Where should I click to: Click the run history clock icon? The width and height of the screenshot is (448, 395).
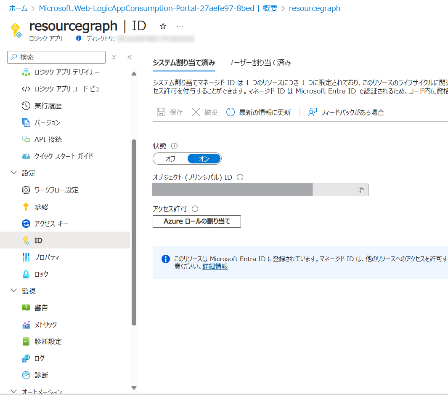[26, 106]
